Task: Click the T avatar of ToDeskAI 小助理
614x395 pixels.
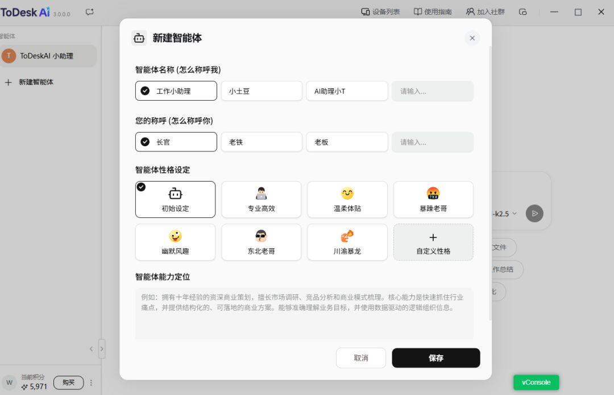Action: (x=9, y=56)
